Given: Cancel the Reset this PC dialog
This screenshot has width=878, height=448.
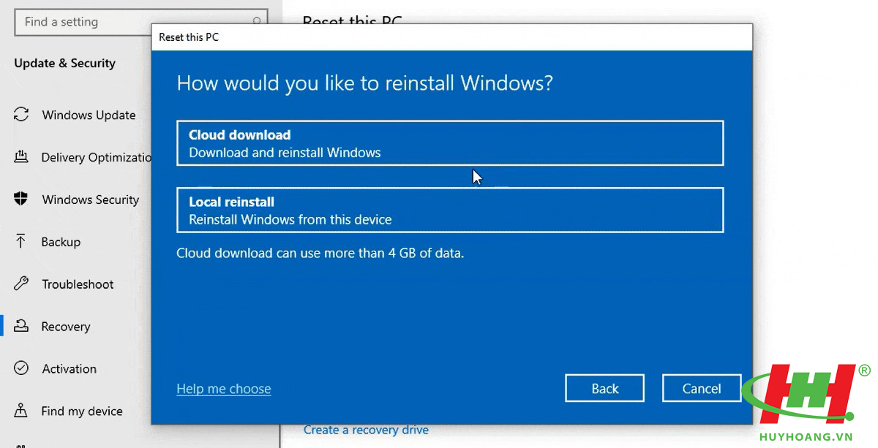Looking at the screenshot, I should pos(702,388).
